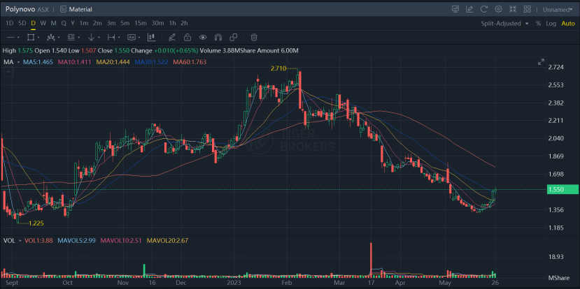Select the Fibonacci lines tool
Image resolution: width=580 pixels, height=289 pixels.
click(71, 37)
